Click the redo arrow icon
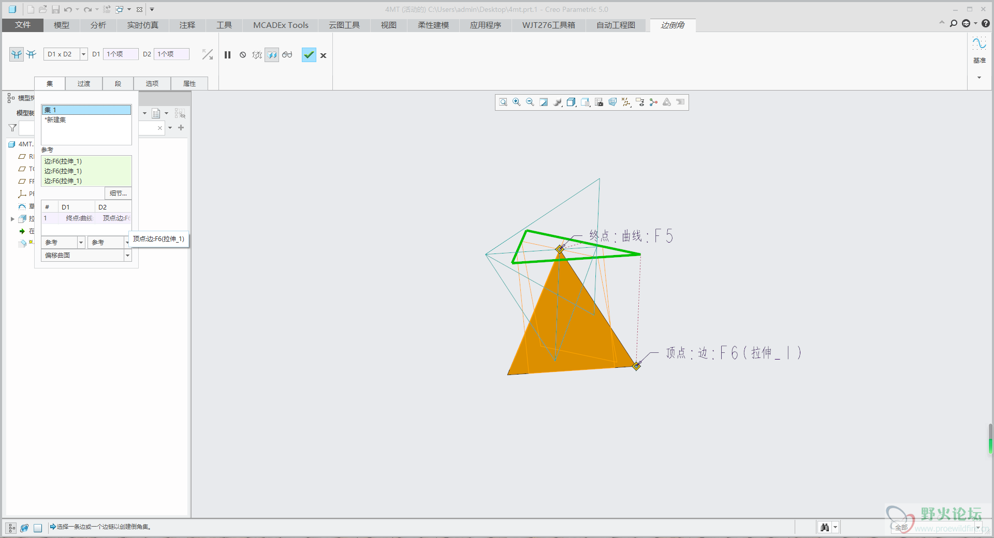 (x=87, y=9)
